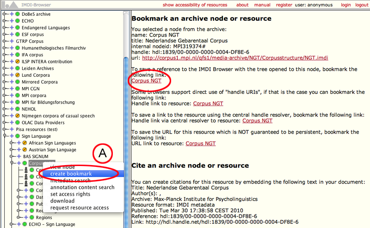Click the ECHO node green circle icon

18,21
